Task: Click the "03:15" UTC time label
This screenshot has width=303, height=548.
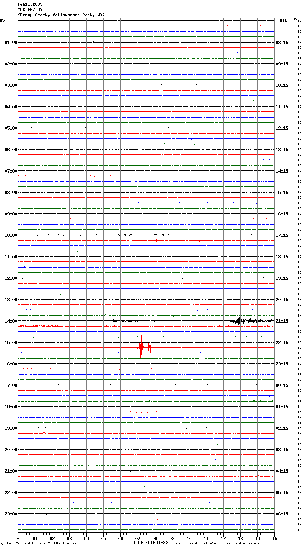Action: (282, 450)
